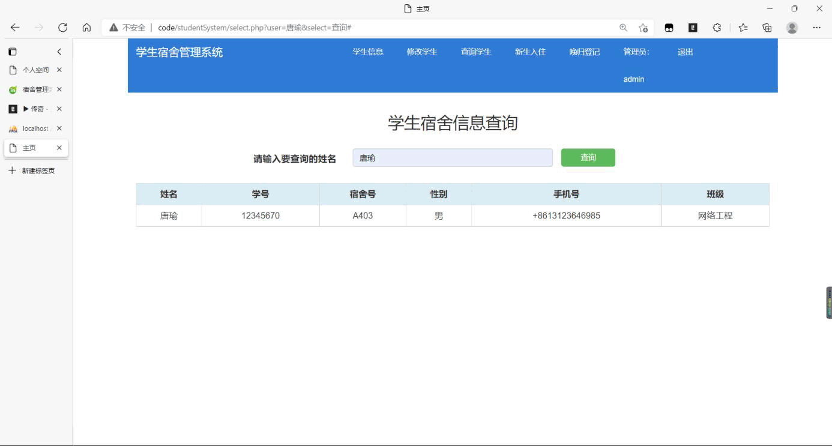Open the browser settings and more menu
832x446 pixels.
tap(817, 28)
